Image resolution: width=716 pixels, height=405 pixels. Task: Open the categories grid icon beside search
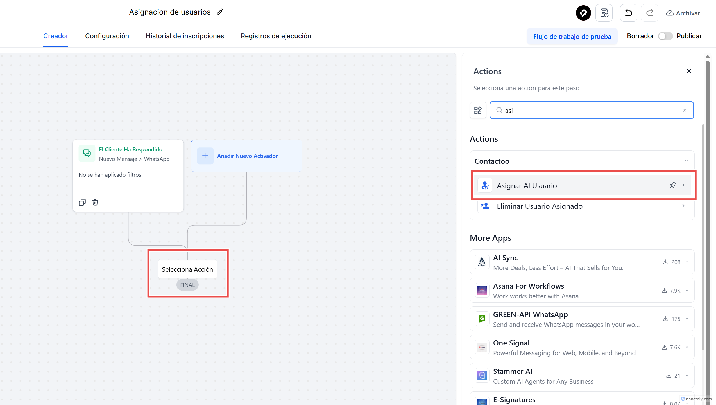click(478, 110)
